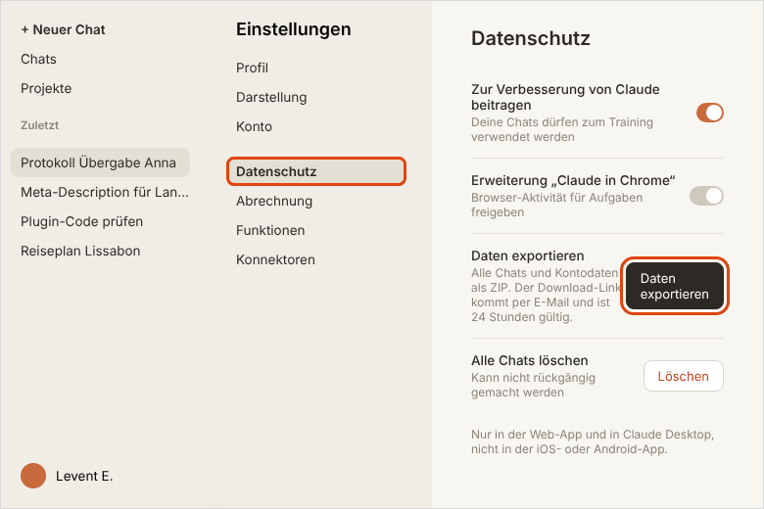Open Konto settings
The image size is (764, 509).
tap(254, 126)
